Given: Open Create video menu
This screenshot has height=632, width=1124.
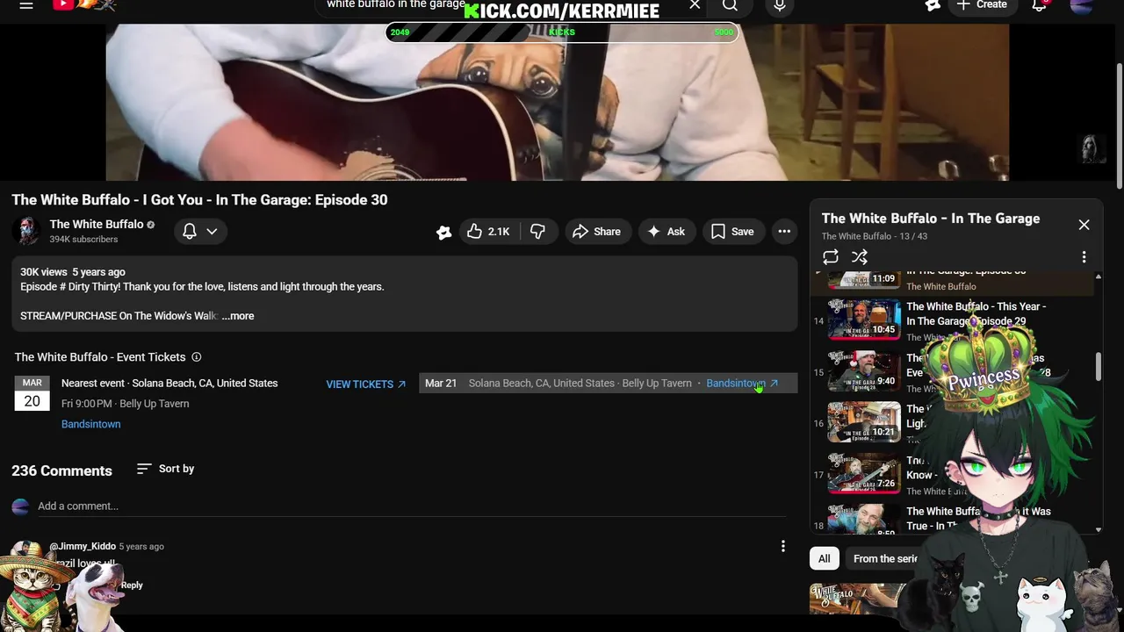Looking at the screenshot, I should pyautogui.click(x=982, y=5).
